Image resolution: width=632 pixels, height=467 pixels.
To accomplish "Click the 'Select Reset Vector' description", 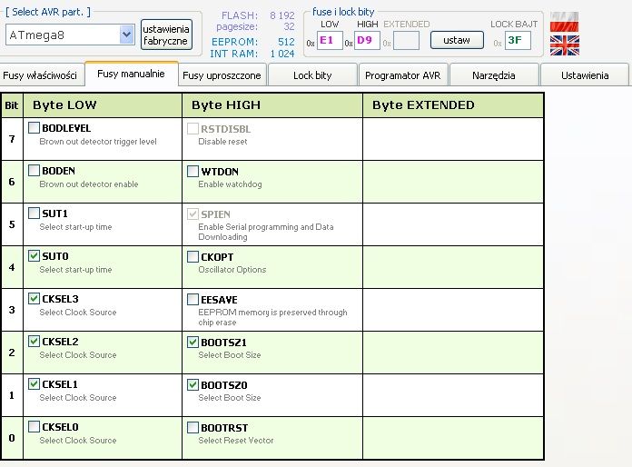I will (x=236, y=441).
